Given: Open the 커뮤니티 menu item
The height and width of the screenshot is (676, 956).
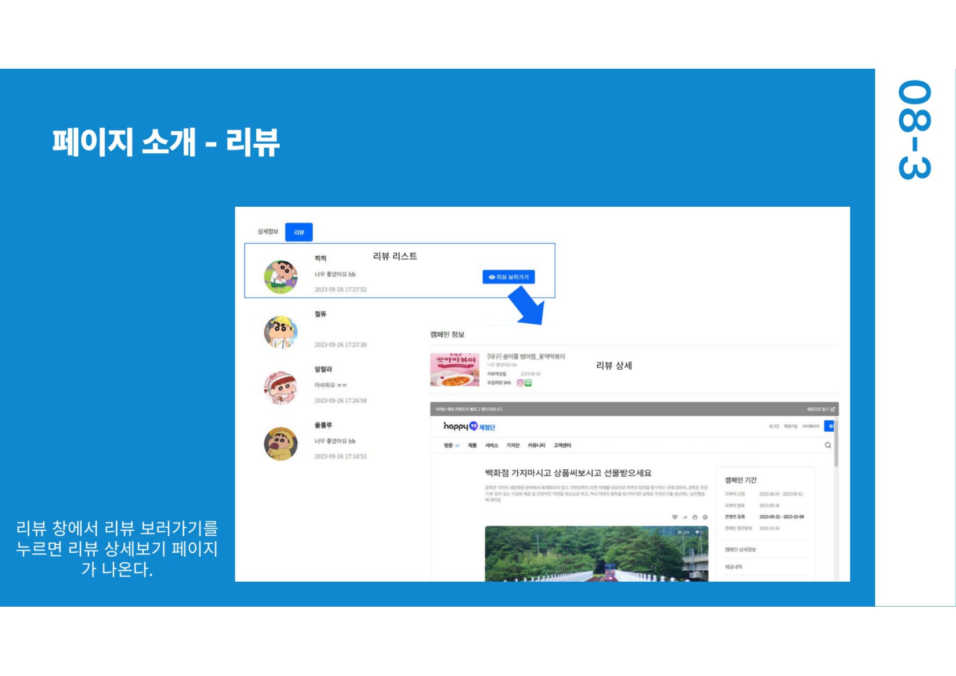Looking at the screenshot, I should 536,445.
